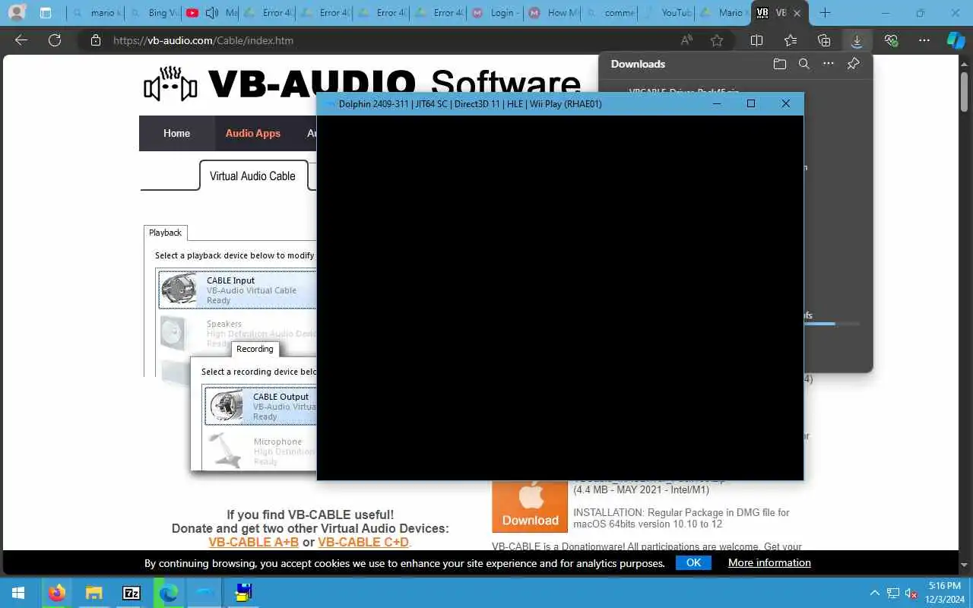The width and height of the screenshot is (973, 608).
Task: Open the taskbar clock and date
Action: pyautogui.click(x=944, y=593)
